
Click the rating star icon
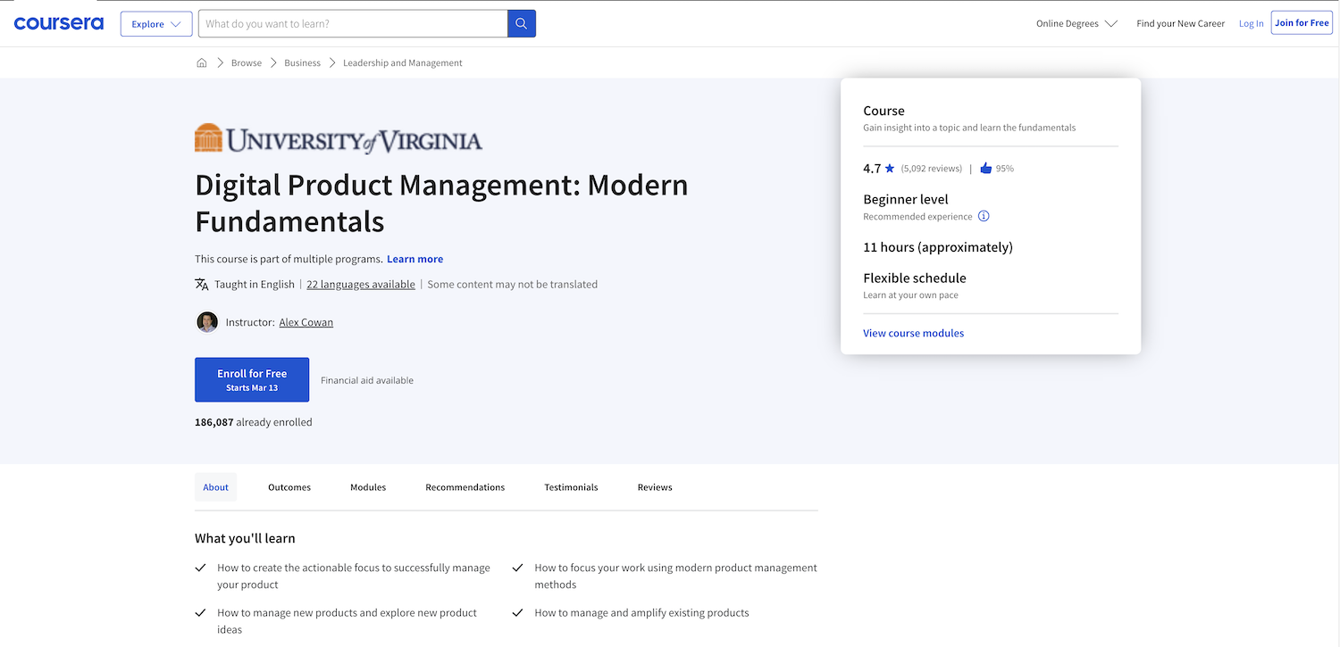pyautogui.click(x=890, y=168)
